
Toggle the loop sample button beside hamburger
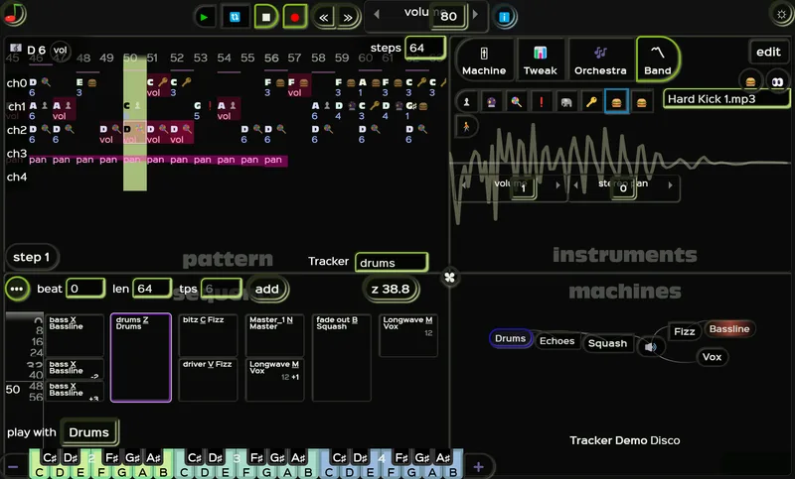pyautogui.click(x=777, y=81)
